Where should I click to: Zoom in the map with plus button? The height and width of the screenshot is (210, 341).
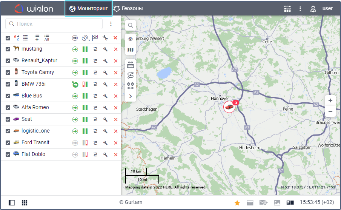330,100
